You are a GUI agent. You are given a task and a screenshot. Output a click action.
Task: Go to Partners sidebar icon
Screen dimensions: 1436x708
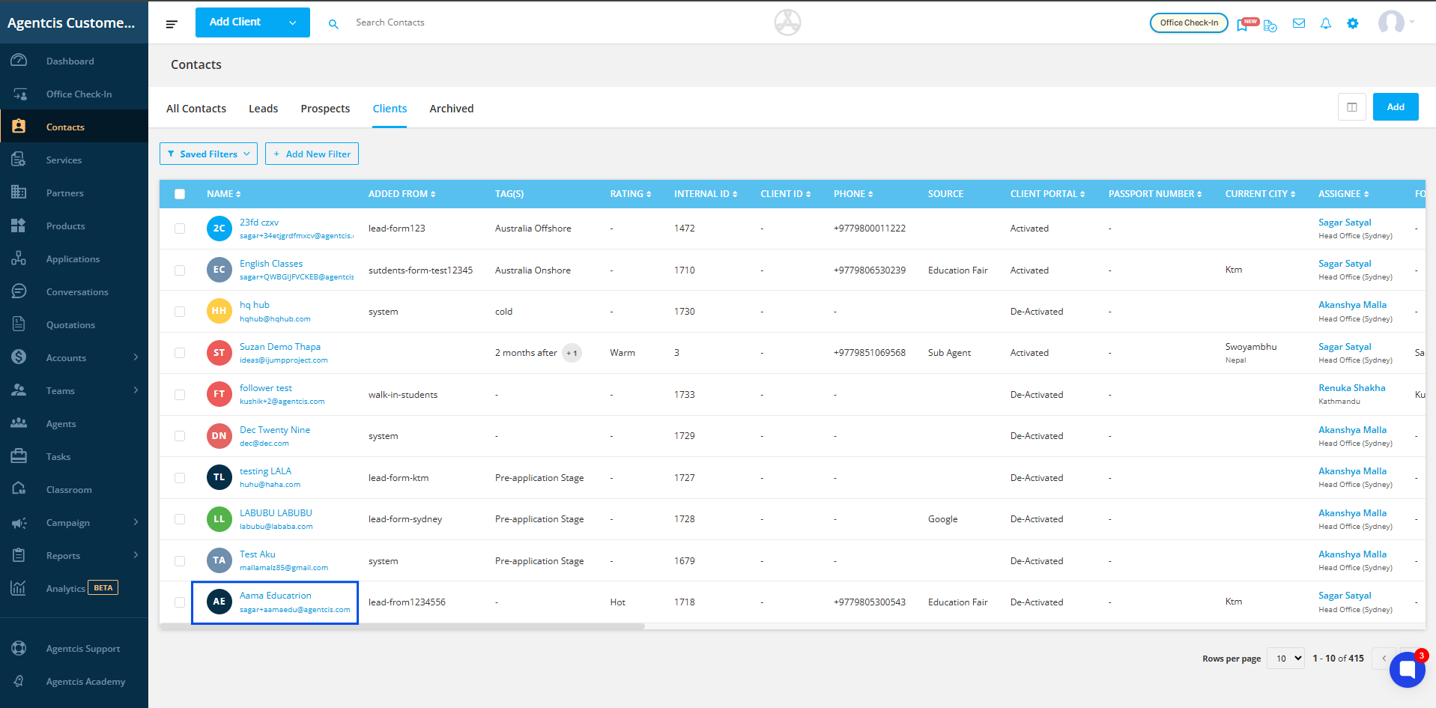(x=19, y=193)
